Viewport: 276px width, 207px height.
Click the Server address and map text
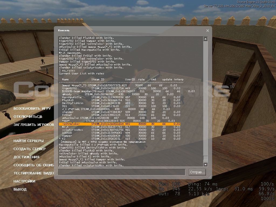[x=240, y=6]
